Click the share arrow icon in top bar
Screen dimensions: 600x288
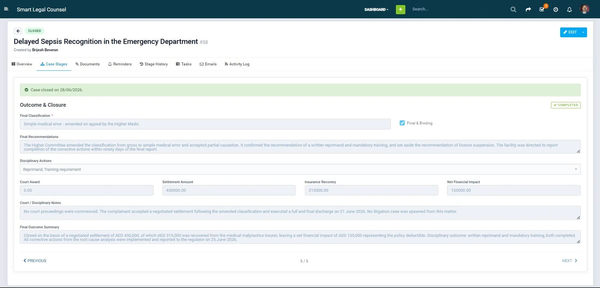tap(528, 9)
